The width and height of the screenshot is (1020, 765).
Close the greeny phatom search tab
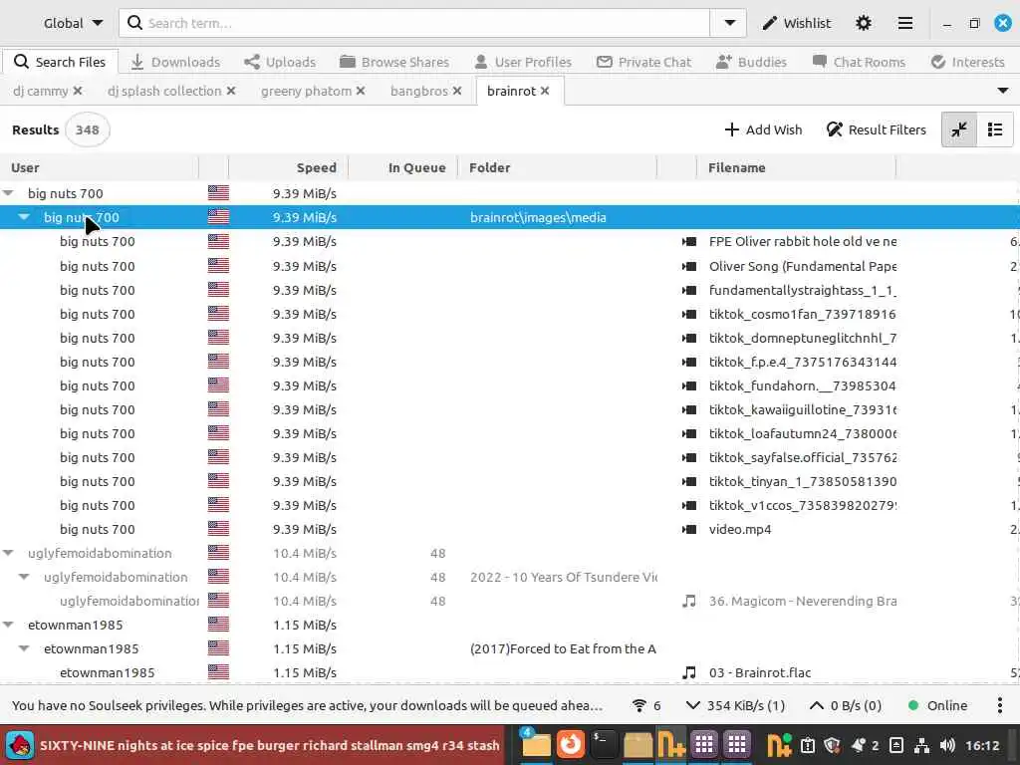pyautogui.click(x=361, y=91)
